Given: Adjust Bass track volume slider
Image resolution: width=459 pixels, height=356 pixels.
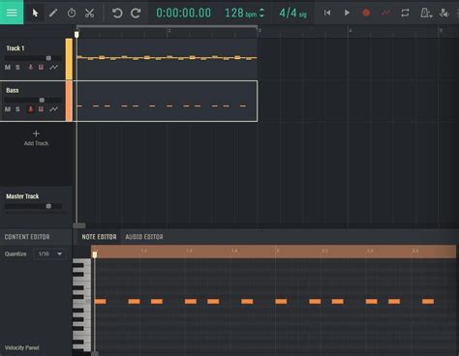Looking at the screenshot, I should tap(42, 100).
